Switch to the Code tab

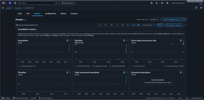click(20, 13)
